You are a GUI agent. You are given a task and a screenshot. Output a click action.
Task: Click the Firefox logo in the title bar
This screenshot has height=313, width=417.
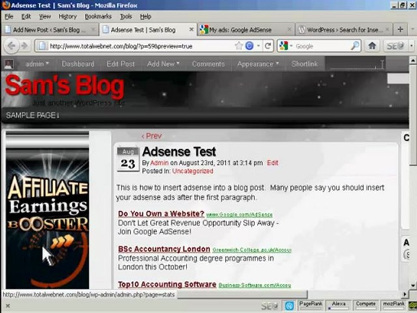point(6,5)
